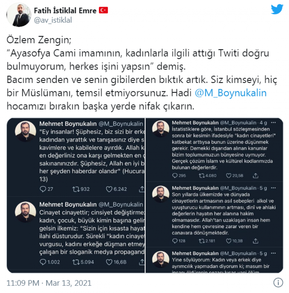Click share icon beside 20,5B likes
The image size is (289, 293).
click(x=256, y=176)
